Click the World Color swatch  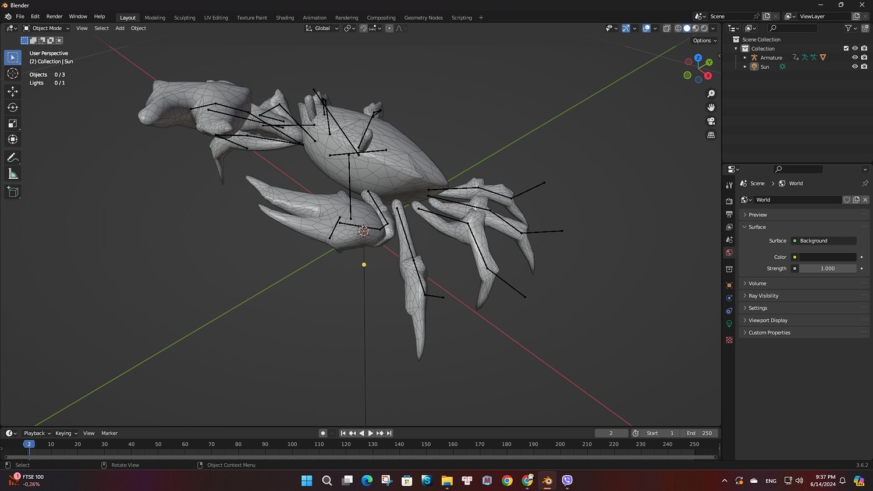click(827, 257)
